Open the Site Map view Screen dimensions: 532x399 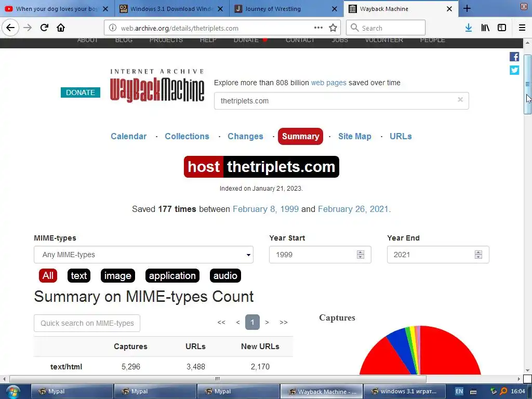coord(354,137)
